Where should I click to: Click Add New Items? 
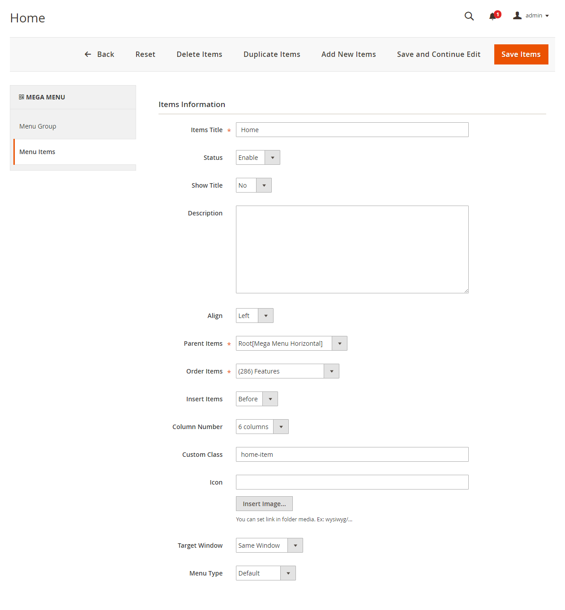pyautogui.click(x=349, y=54)
